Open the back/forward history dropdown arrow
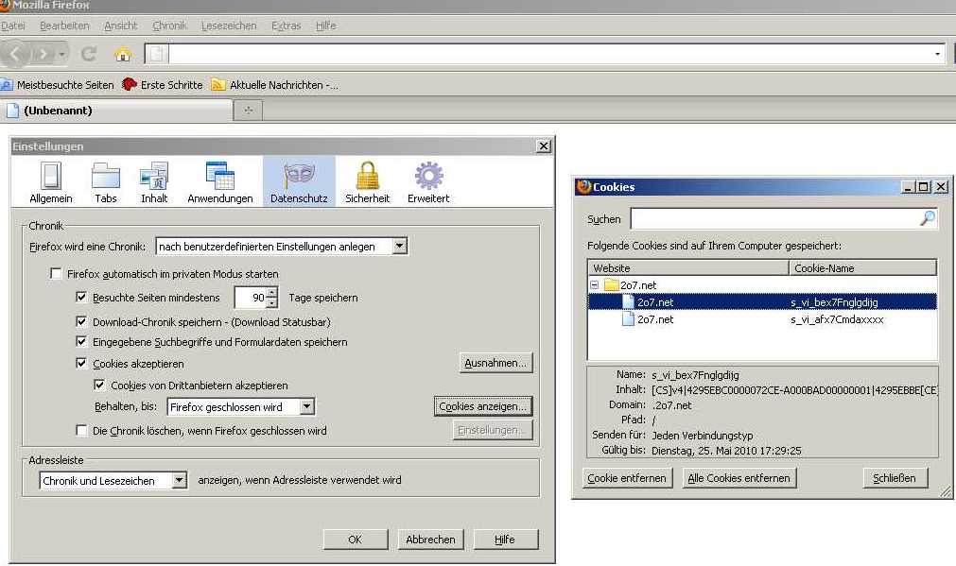The image size is (956, 566). pos(62,55)
